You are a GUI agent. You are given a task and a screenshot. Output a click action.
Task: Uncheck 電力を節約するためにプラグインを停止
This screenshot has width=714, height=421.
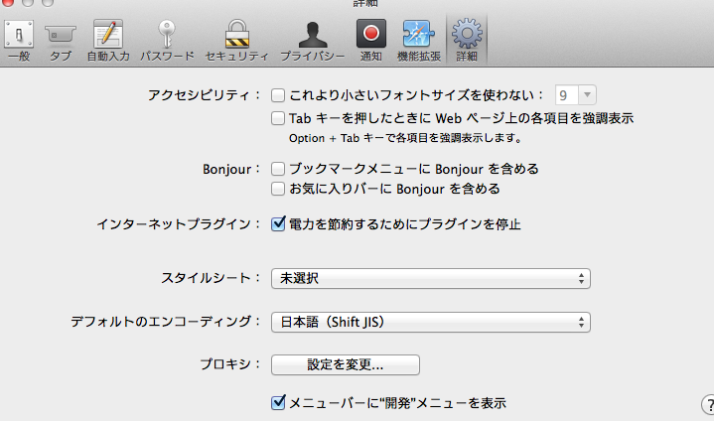[x=278, y=223]
